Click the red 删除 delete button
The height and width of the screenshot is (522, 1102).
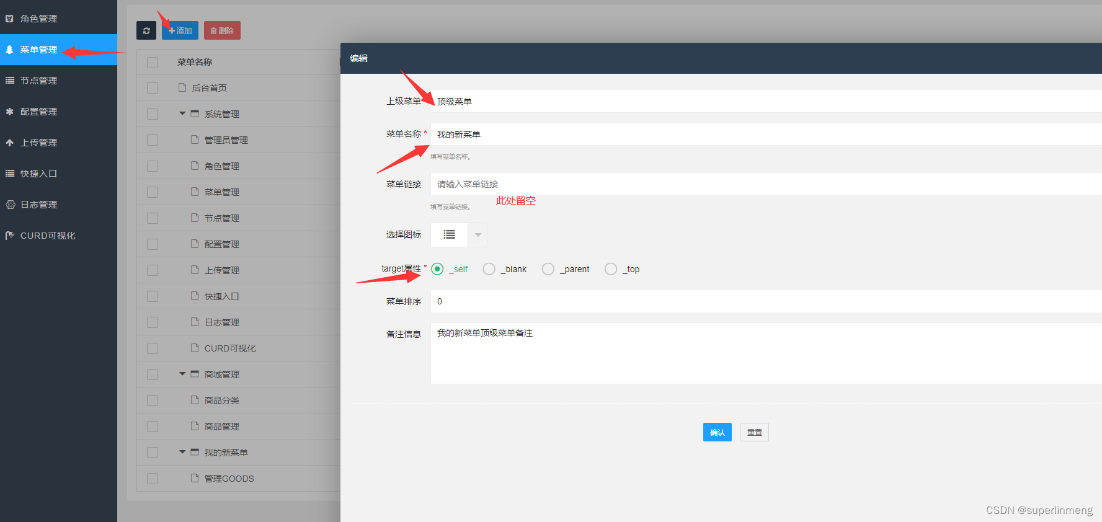[222, 30]
